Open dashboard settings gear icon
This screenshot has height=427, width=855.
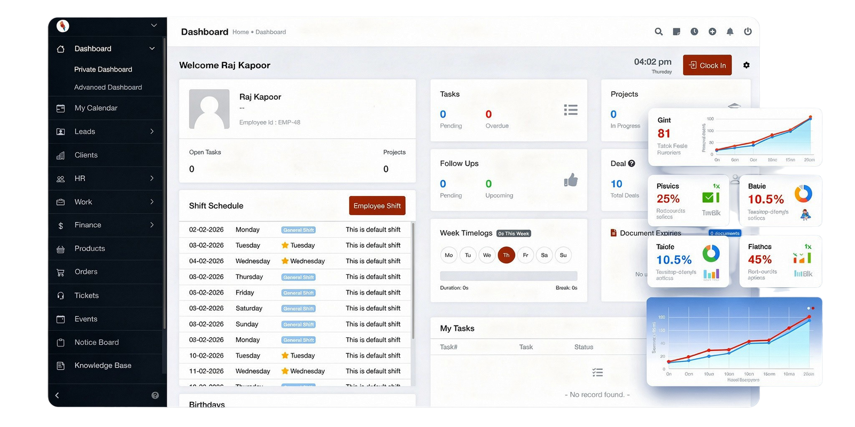tap(747, 65)
